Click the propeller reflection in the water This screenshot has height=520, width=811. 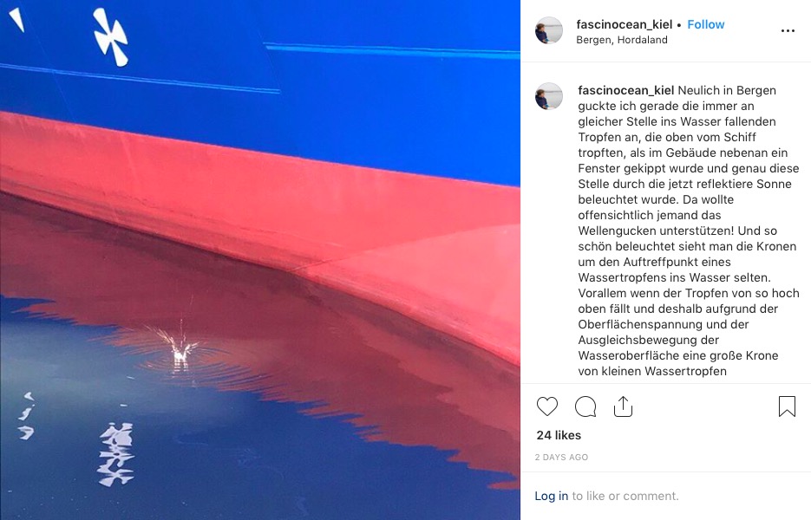(x=116, y=454)
